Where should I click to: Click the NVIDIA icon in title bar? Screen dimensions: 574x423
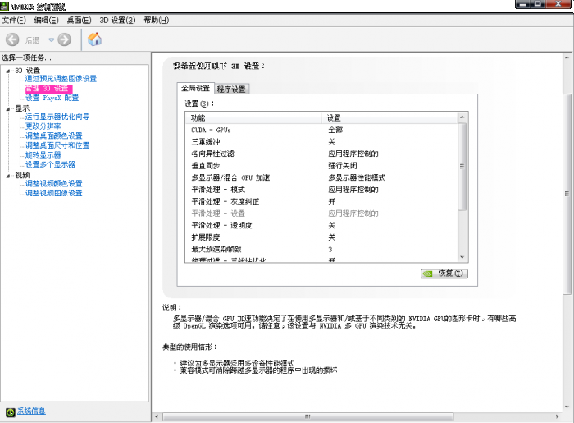[x=4, y=6]
